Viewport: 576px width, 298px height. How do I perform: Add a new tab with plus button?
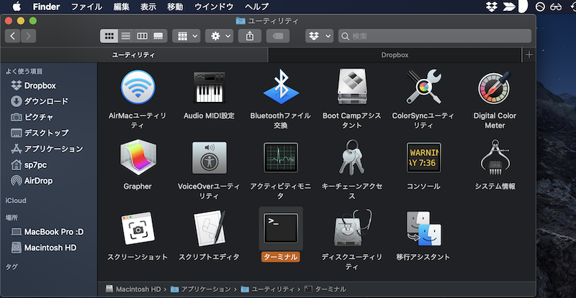[530, 55]
